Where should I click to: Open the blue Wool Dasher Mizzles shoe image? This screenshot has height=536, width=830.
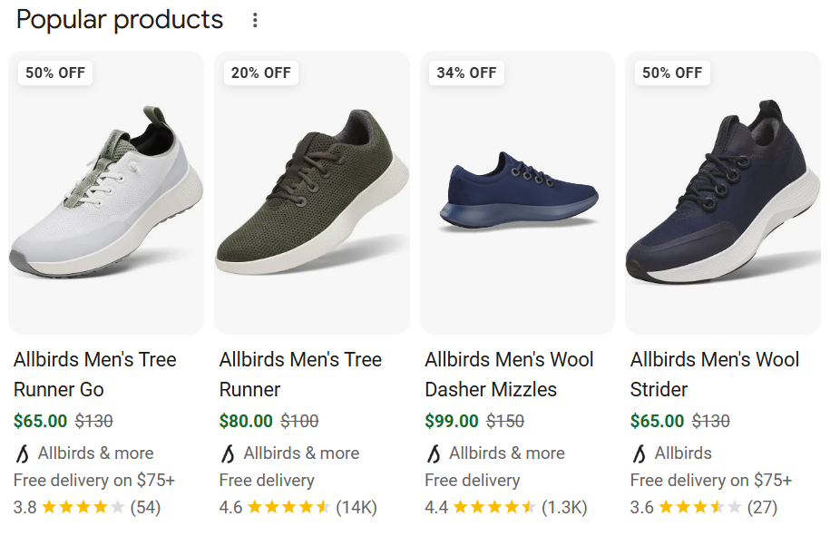pos(518,195)
